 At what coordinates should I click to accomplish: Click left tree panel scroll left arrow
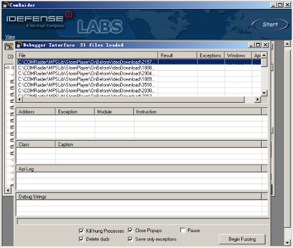(x=8, y=190)
